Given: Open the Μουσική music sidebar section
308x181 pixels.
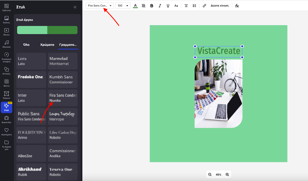Looking at the screenshot, I should 7,44.
